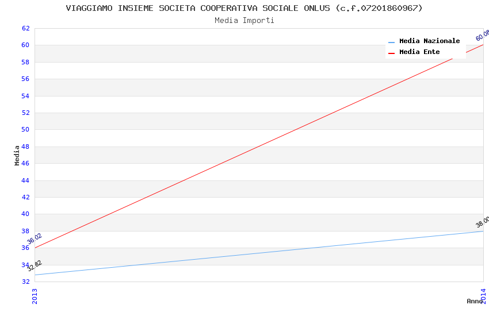Click the y-axis tick value 58
This screenshot has width=489, height=316.
pos(25,62)
